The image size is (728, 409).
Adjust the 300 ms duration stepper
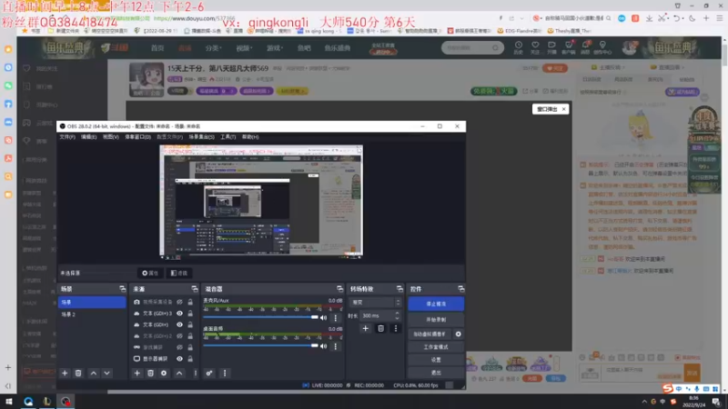pos(397,315)
